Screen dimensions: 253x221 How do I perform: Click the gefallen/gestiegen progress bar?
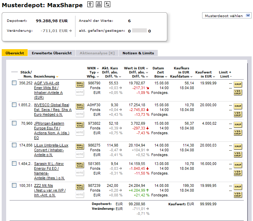(139, 31)
